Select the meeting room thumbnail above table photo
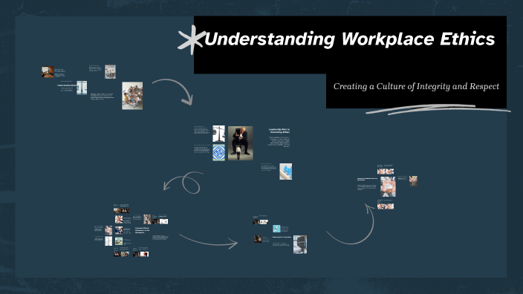523x294 pixels. pos(111,72)
